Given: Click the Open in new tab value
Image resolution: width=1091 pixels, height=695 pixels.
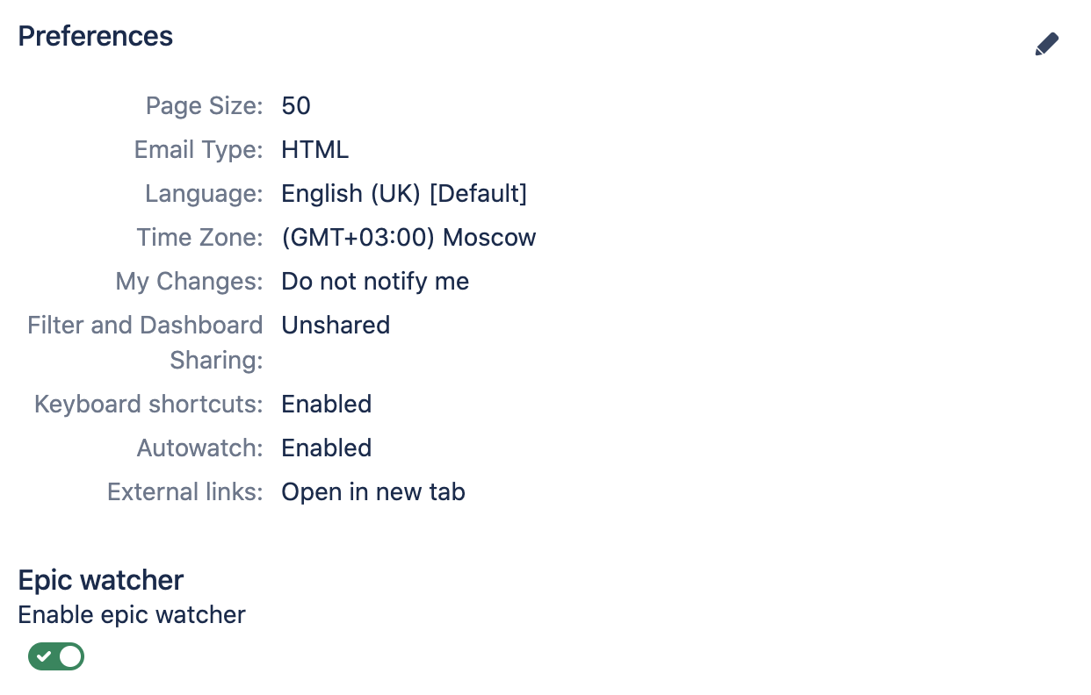Looking at the screenshot, I should click(x=373, y=492).
